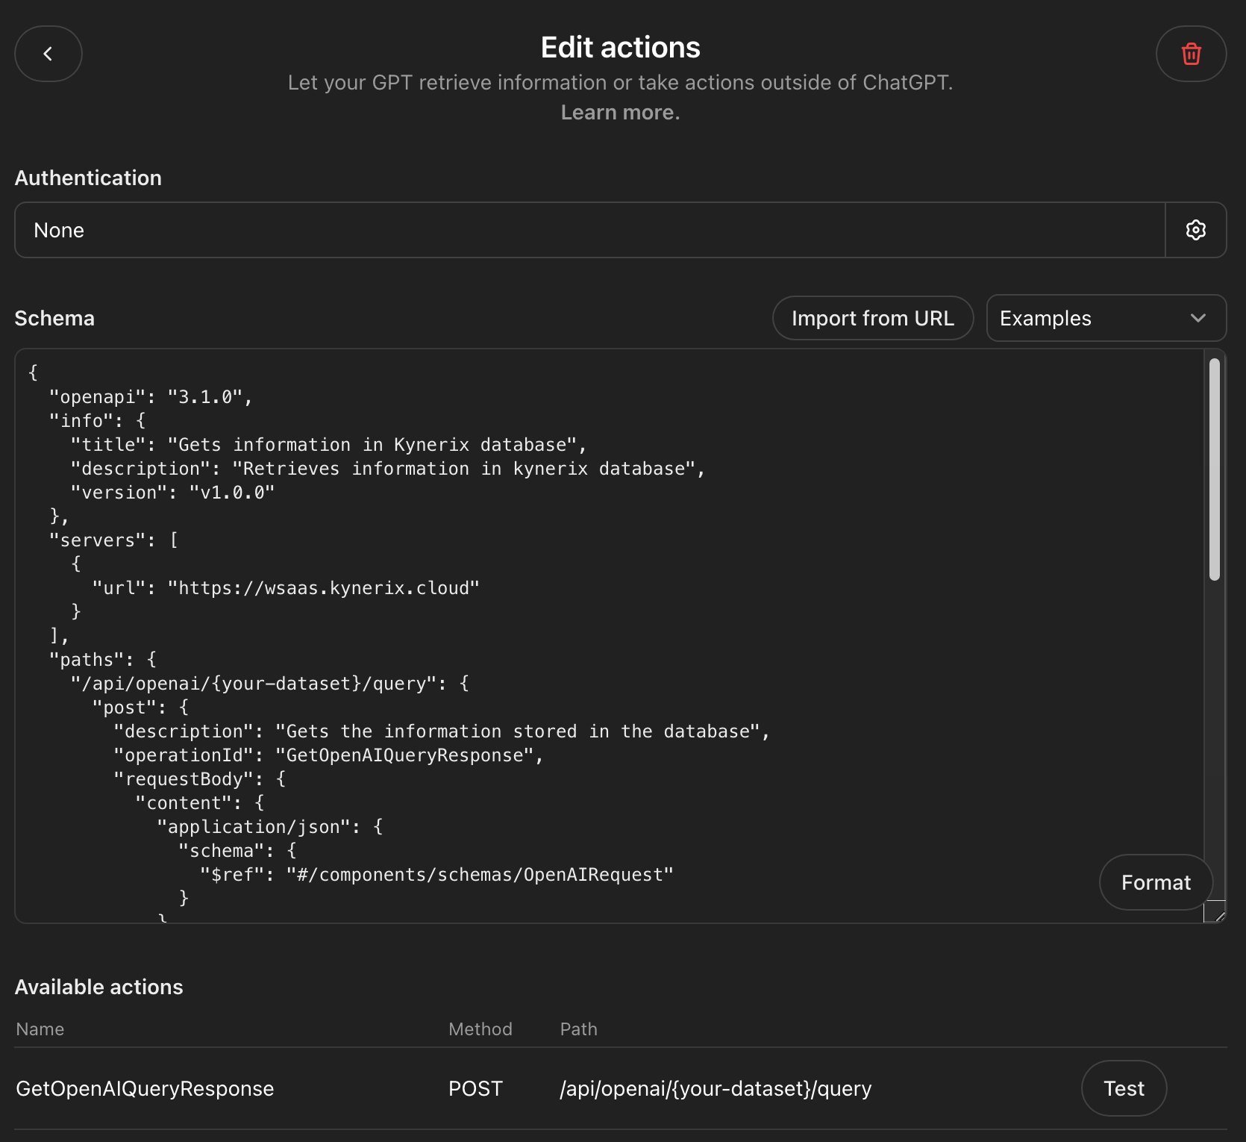
Task: Format the schema JSON
Action: pyautogui.click(x=1156, y=882)
